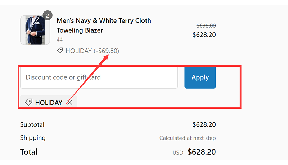Click the Total label
The height and width of the screenshot is (165, 288).
pyautogui.click(x=29, y=152)
